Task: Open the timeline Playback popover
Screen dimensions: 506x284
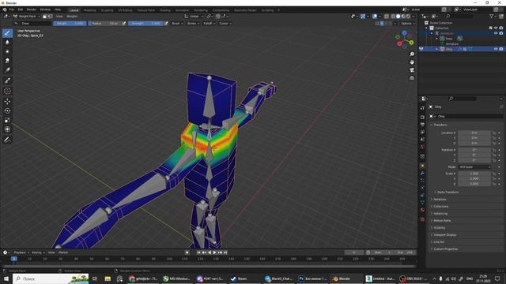Action: 21,252
